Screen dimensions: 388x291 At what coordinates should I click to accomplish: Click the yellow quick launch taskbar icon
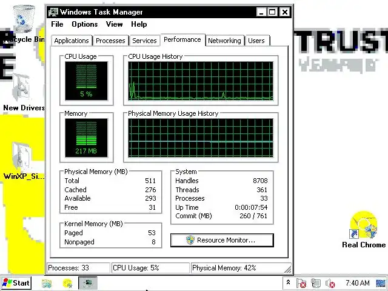tap(67, 283)
